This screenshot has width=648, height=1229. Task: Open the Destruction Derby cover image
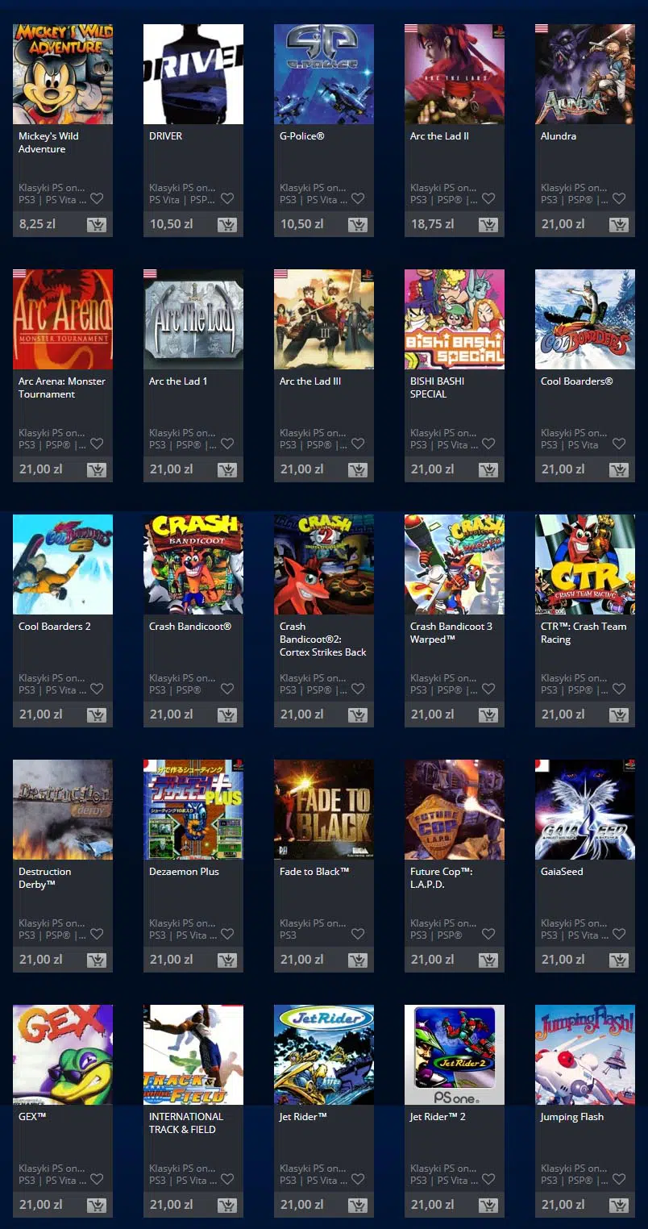[x=63, y=810]
